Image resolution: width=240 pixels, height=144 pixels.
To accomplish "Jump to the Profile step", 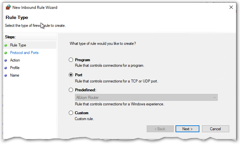I will click(x=15, y=68).
